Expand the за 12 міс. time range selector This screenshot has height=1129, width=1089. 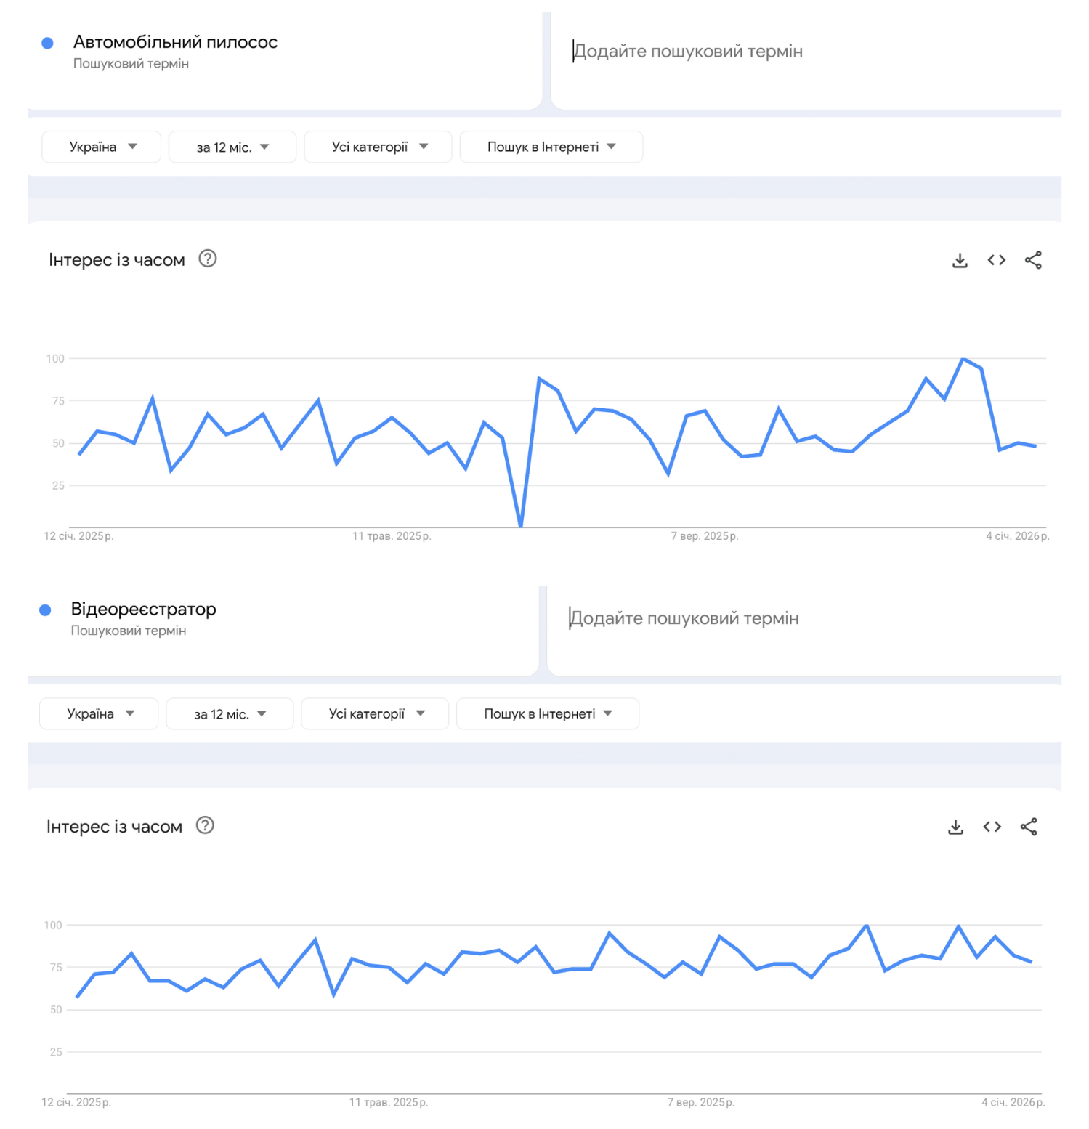tap(232, 147)
